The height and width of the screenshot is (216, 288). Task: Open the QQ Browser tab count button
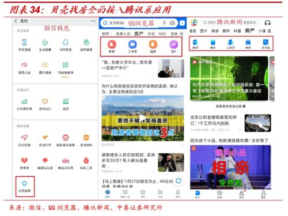(182, 23)
